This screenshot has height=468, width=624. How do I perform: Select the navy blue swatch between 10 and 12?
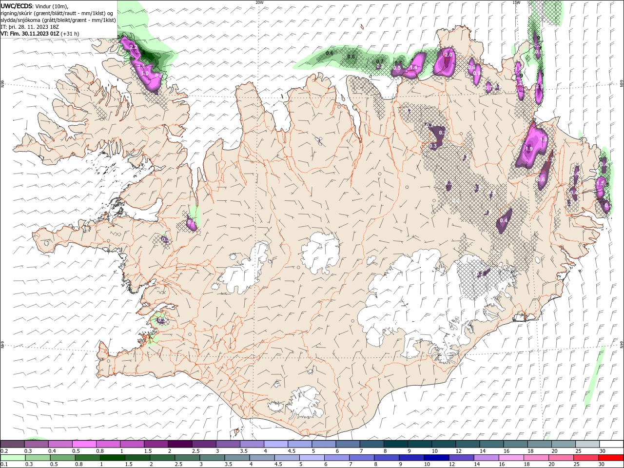click(x=436, y=458)
